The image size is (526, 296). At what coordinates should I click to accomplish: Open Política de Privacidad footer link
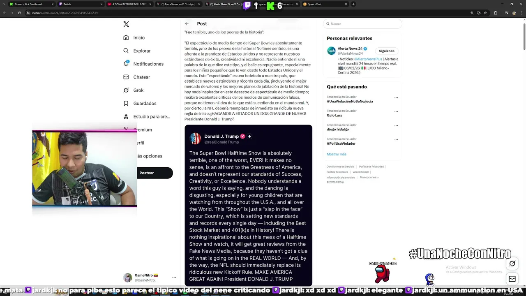click(x=371, y=166)
